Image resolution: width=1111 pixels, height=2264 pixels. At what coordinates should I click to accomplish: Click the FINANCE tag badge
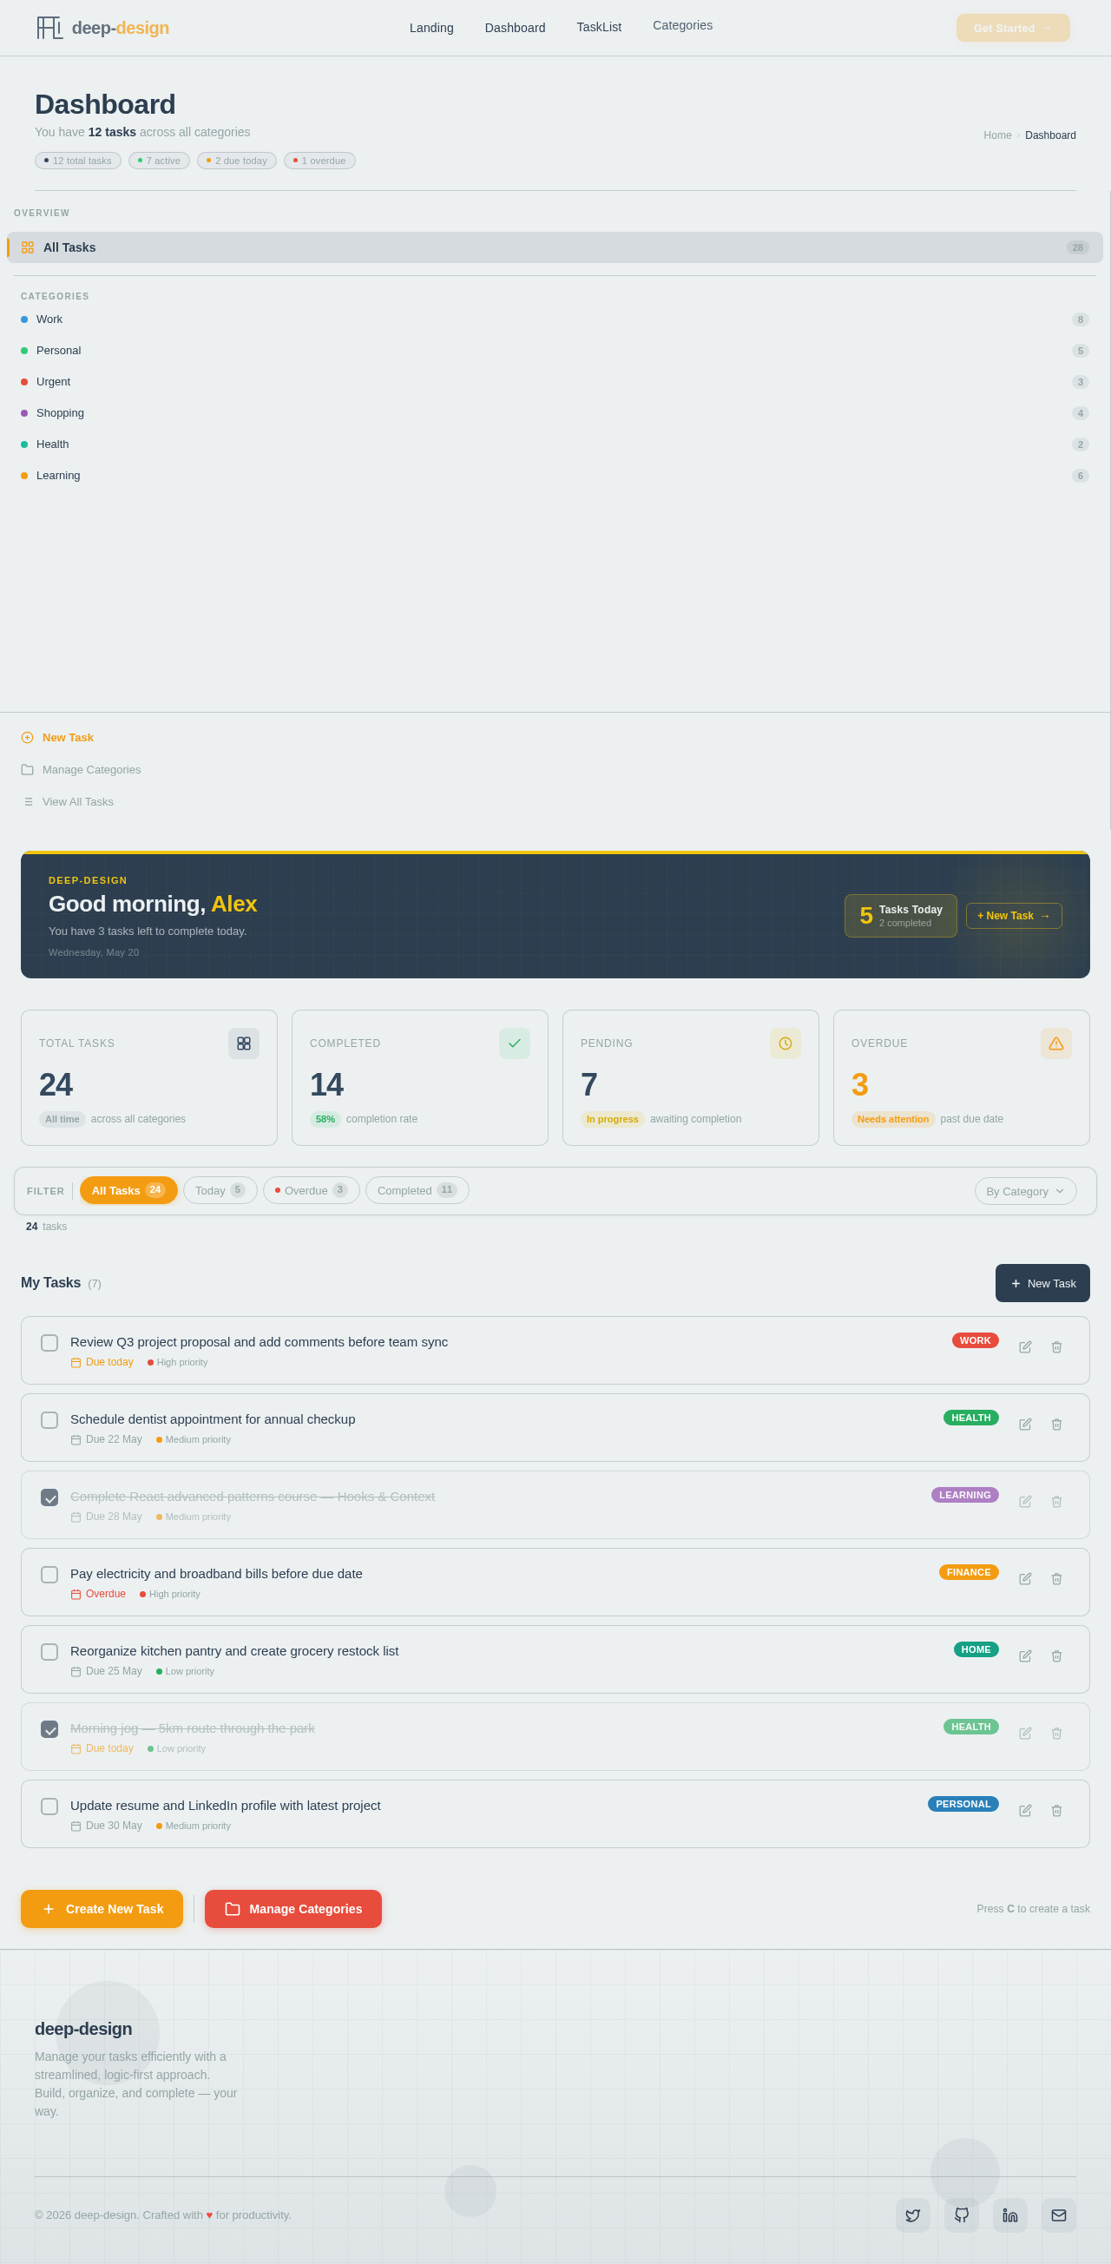pyautogui.click(x=969, y=1572)
